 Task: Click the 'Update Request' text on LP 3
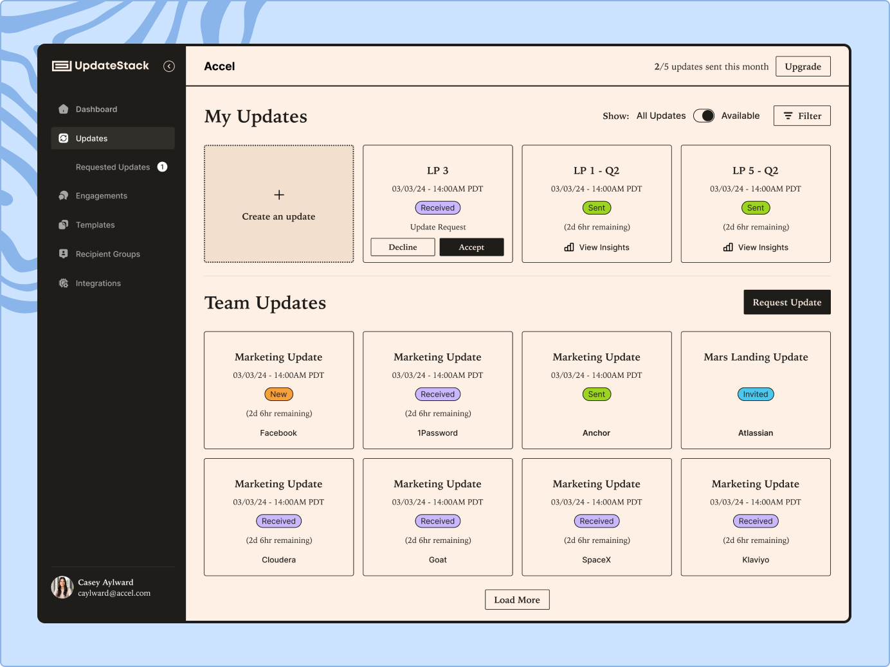438,227
